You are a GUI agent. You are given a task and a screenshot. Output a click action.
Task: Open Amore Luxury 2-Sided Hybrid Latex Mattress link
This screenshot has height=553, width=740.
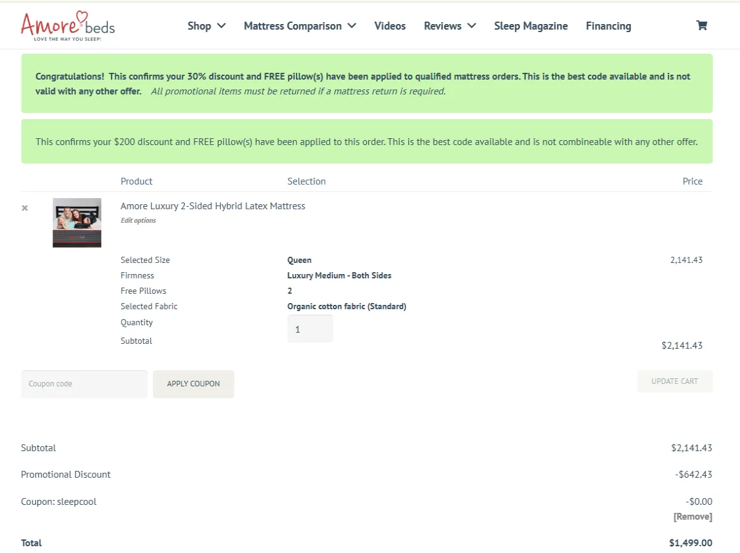[213, 206]
